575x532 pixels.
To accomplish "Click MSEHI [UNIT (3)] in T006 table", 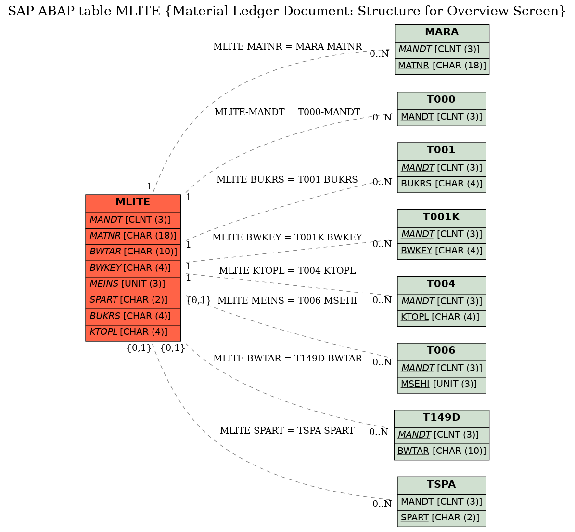I will [x=442, y=385].
